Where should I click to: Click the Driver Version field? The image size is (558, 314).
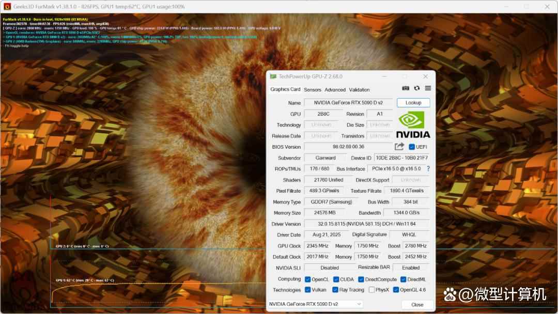click(367, 224)
